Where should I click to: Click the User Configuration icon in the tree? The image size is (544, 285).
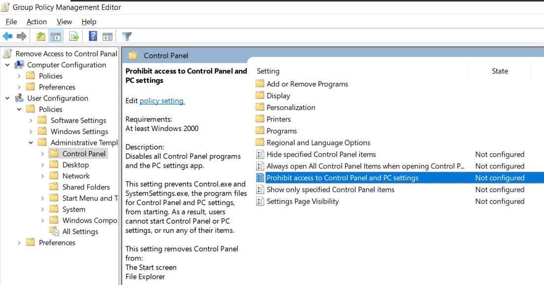click(x=19, y=98)
